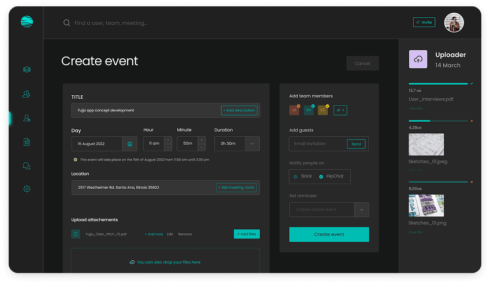Click the calendar icon beside the date

coord(130,144)
